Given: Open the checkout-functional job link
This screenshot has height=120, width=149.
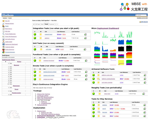Looking at the screenshot, I should (x=49, y=60).
